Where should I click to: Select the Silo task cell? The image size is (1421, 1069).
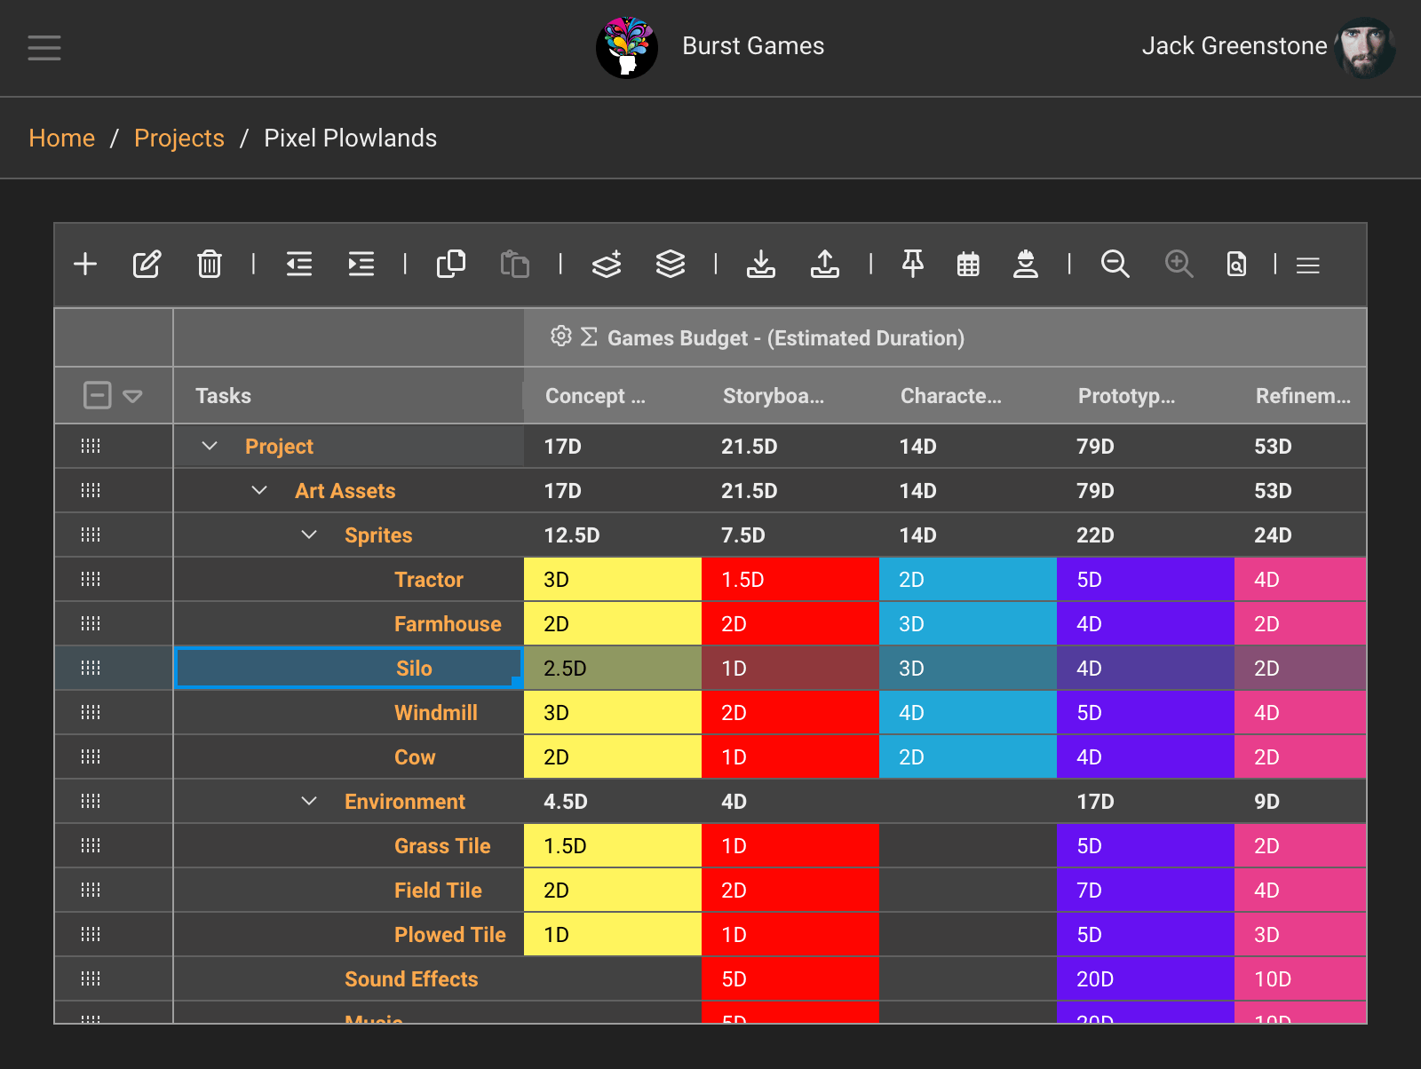click(349, 669)
